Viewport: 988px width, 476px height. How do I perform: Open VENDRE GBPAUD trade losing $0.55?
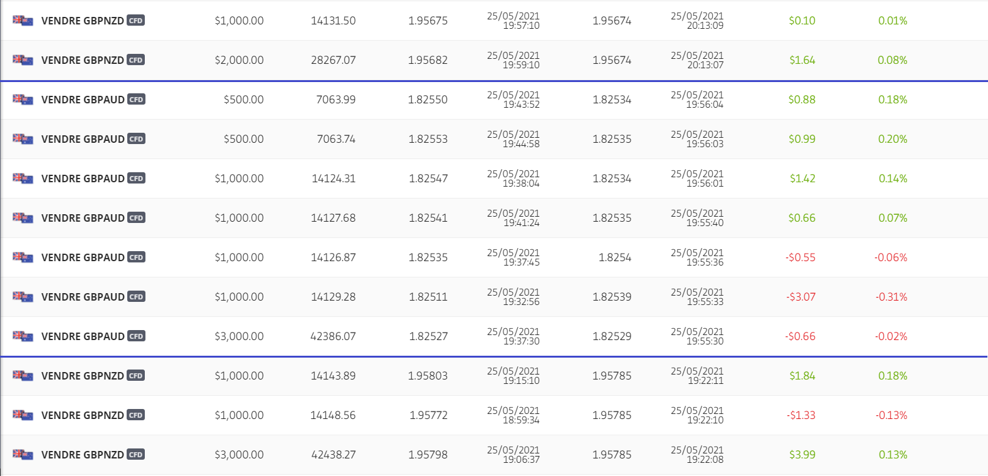[x=83, y=257]
